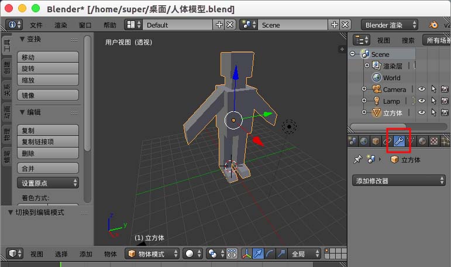Open the Object properties cube tab

(376, 141)
